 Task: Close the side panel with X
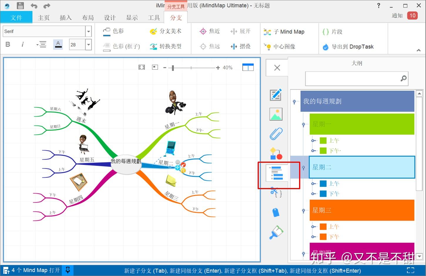[277, 68]
